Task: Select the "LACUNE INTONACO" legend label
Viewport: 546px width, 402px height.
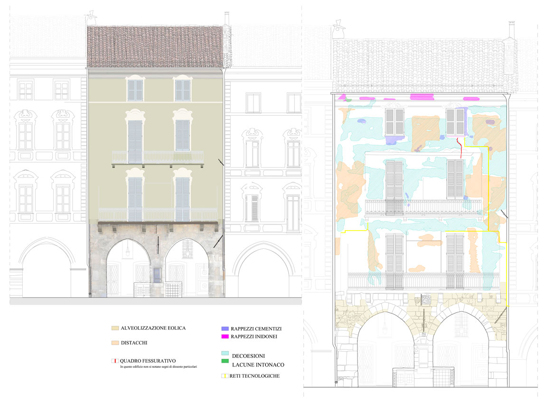Action: click(258, 365)
